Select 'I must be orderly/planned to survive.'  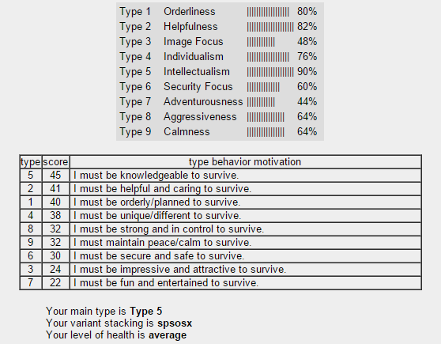pyautogui.click(x=156, y=202)
